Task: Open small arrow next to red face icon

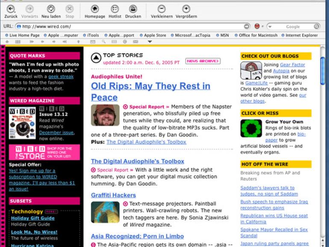Action: point(262,26)
